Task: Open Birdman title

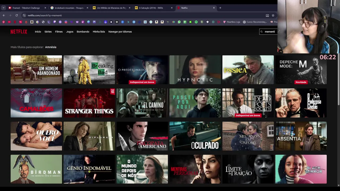Action: pyautogui.click(x=36, y=169)
